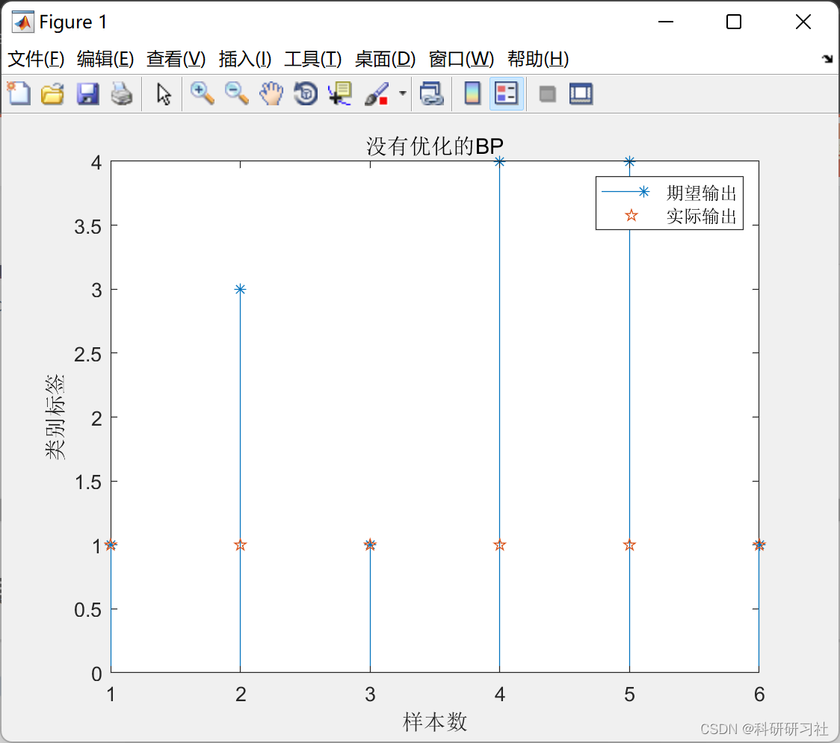This screenshot has width=840, height=743.
Task: Save the figure with floppy icon
Action: 87,93
